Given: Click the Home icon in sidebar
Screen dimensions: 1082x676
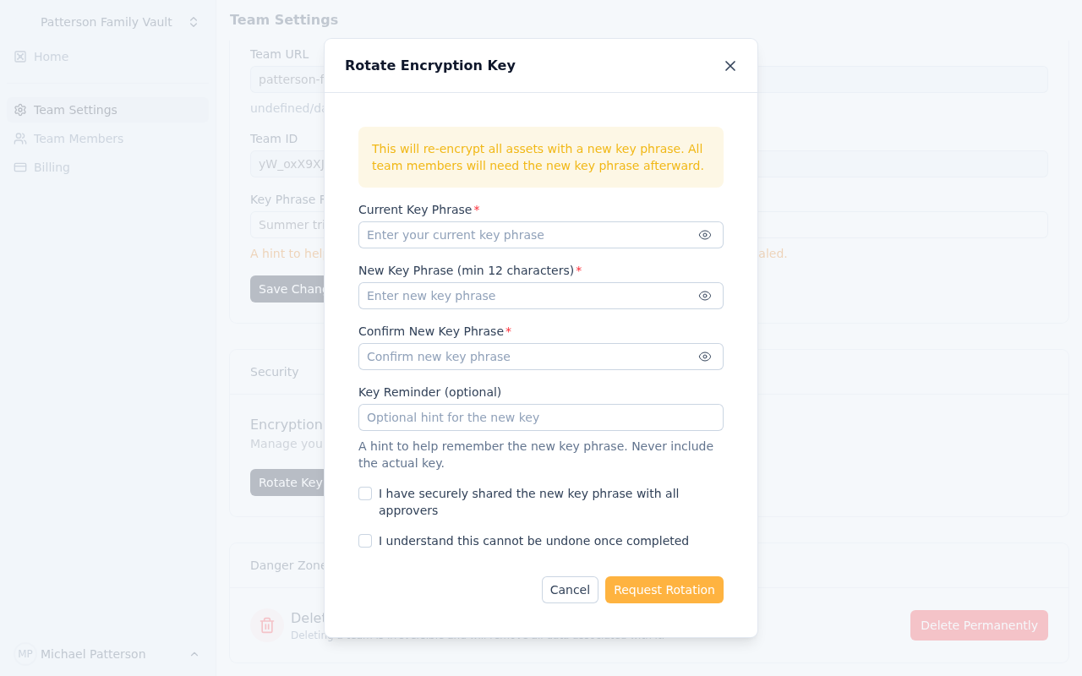Looking at the screenshot, I should 20,57.
